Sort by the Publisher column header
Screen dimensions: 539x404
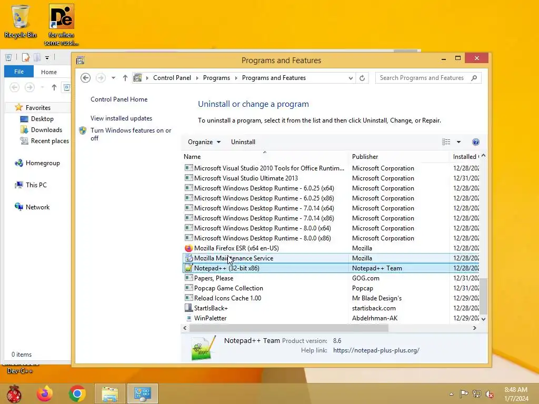point(399,157)
